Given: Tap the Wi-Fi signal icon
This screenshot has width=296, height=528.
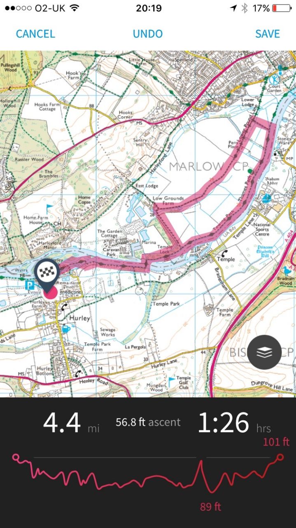Looking at the screenshot, I should 74,8.
